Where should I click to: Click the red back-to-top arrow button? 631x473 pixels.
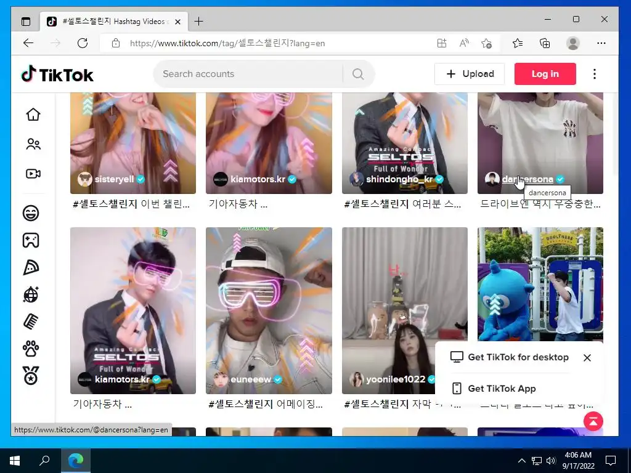(x=593, y=421)
